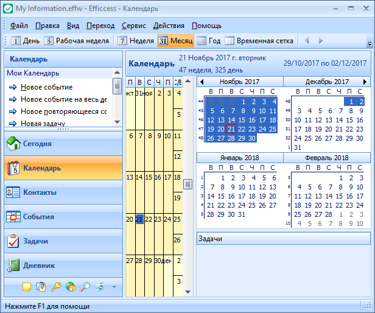Toggle the Временная сетка view
Screen dimensions: 375x313
259,41
